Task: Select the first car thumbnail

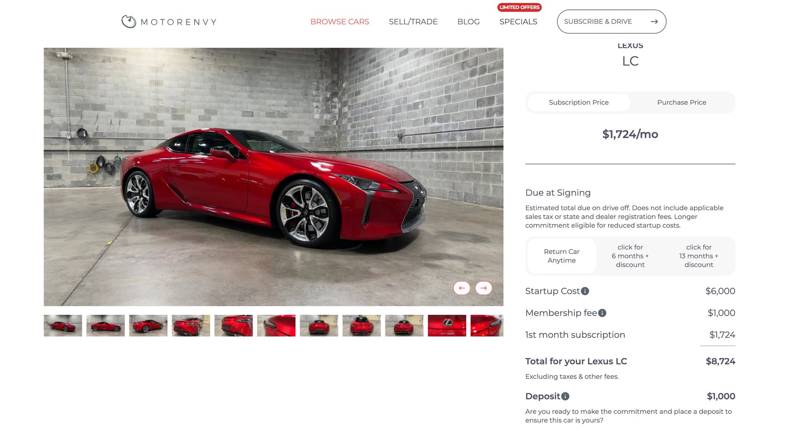Action: [x=63, y=326]
